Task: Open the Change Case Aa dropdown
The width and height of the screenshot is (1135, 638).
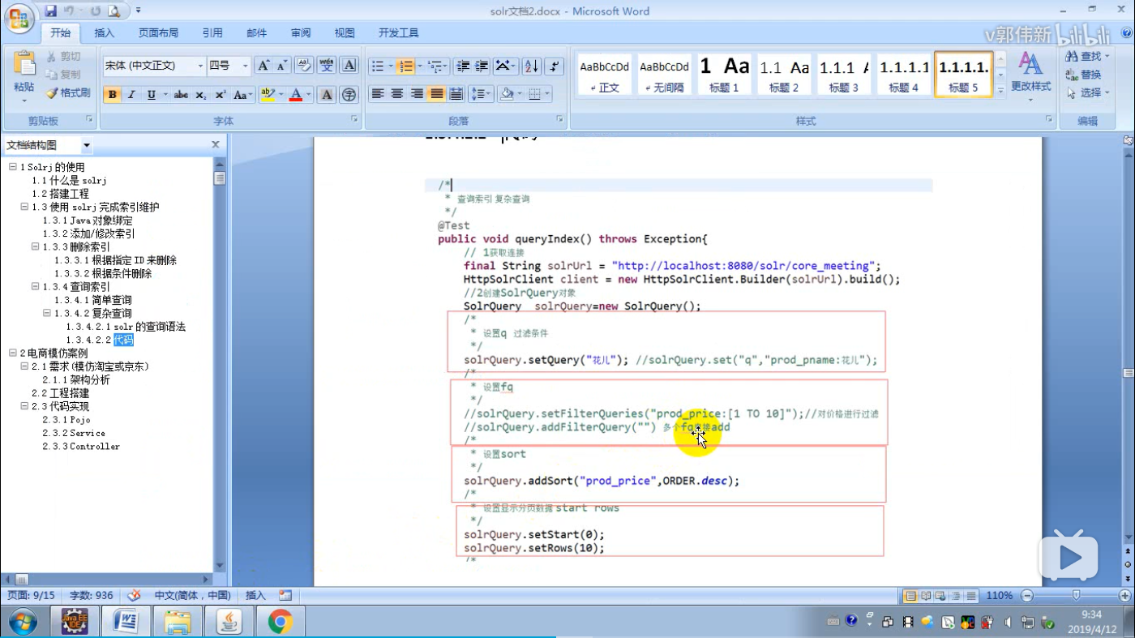Action: tap(242, 95)
